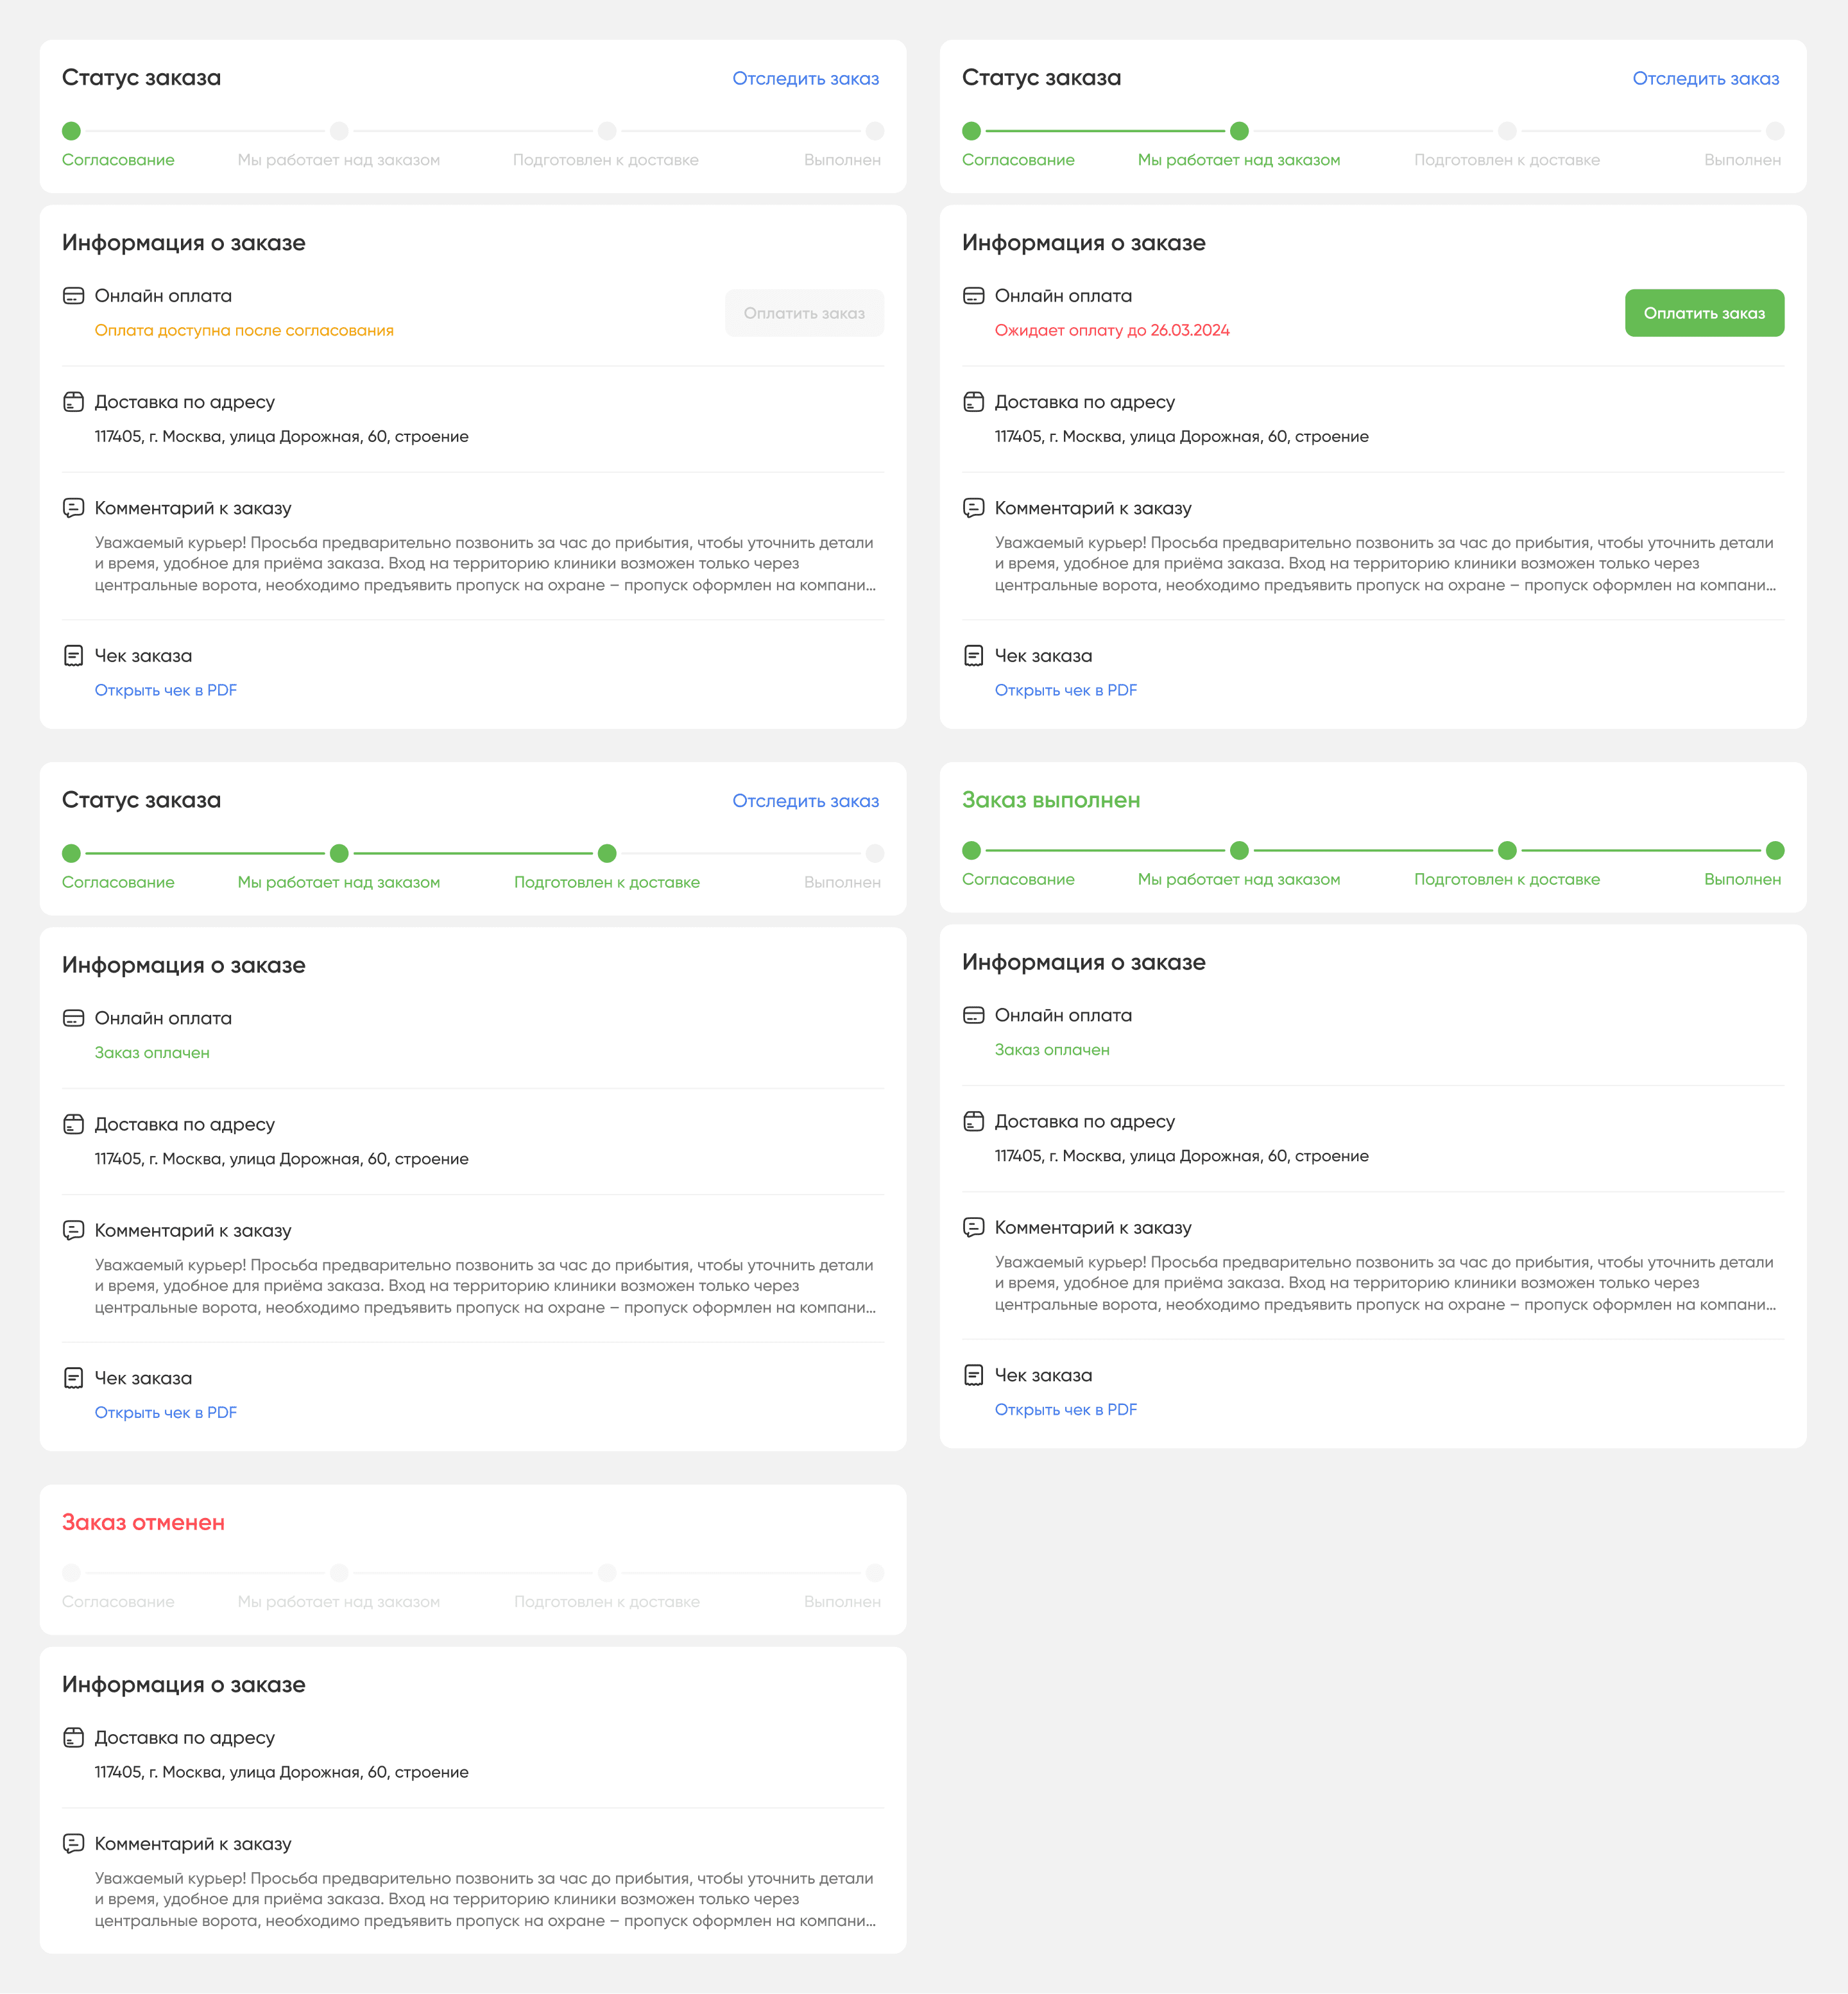Open the PDF receipt link under "Заказ выполнен" card
1848x1994 pixels.
(x=1065, y=1409)
